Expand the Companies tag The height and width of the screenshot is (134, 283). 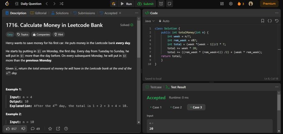[41, 34]
